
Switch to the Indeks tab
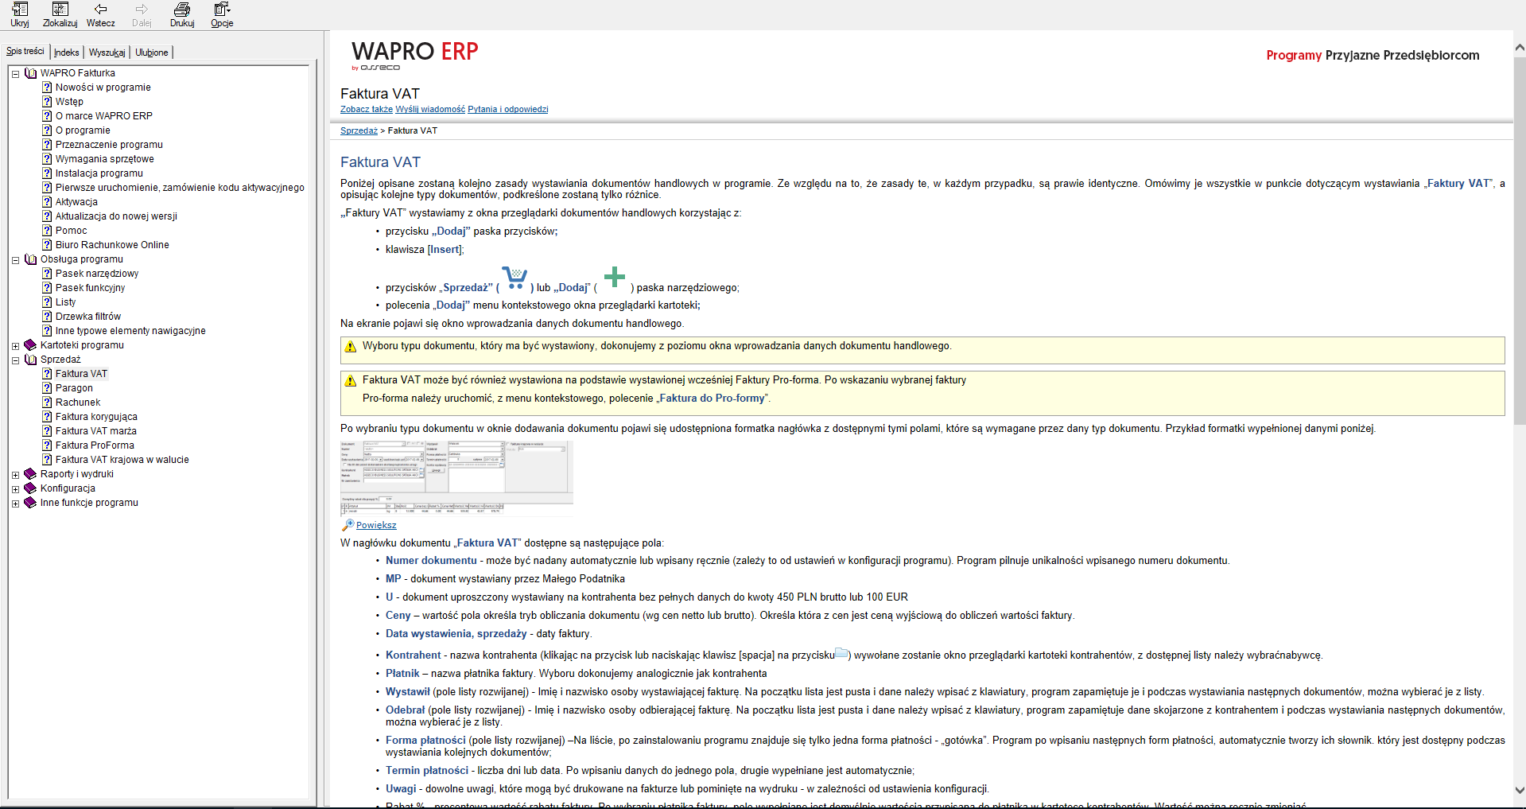(x=67, y=53)
